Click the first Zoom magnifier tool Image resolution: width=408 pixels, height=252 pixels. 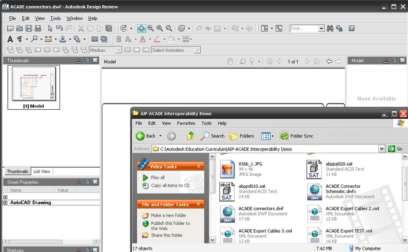point(150,28)
